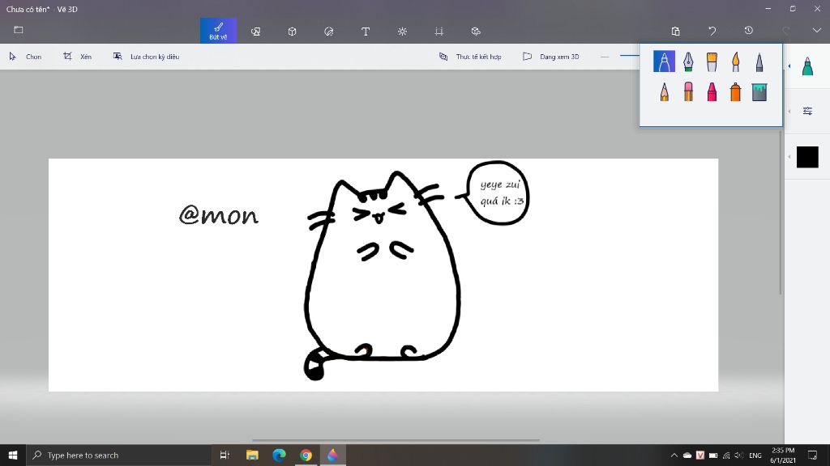Viewport: 830px width, 466px height.
Task: Activate the Xén crop tool
Action: tap(77, 57)
